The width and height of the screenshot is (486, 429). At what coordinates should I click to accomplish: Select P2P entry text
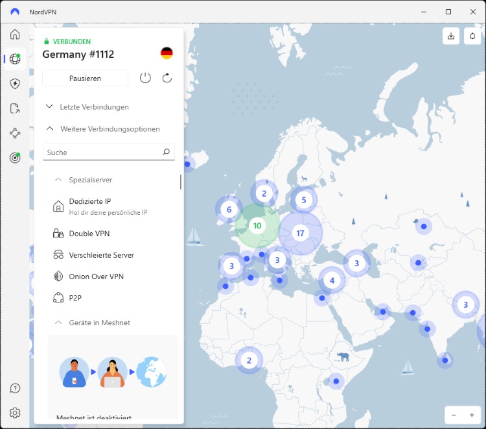[x=75, y=298]
